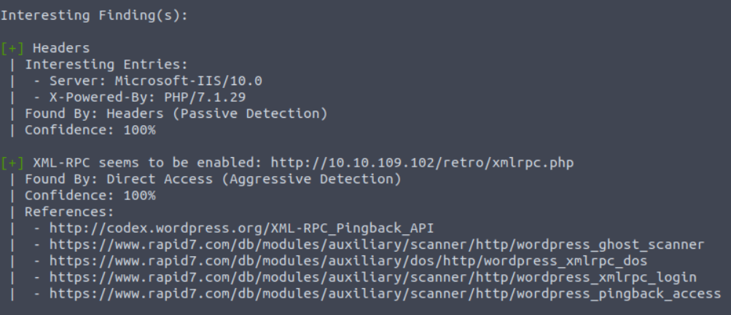Click the Found By: Headers (Passive Detection) text
This screenshot has height=315, width=731.
click(x=176, y=113)
